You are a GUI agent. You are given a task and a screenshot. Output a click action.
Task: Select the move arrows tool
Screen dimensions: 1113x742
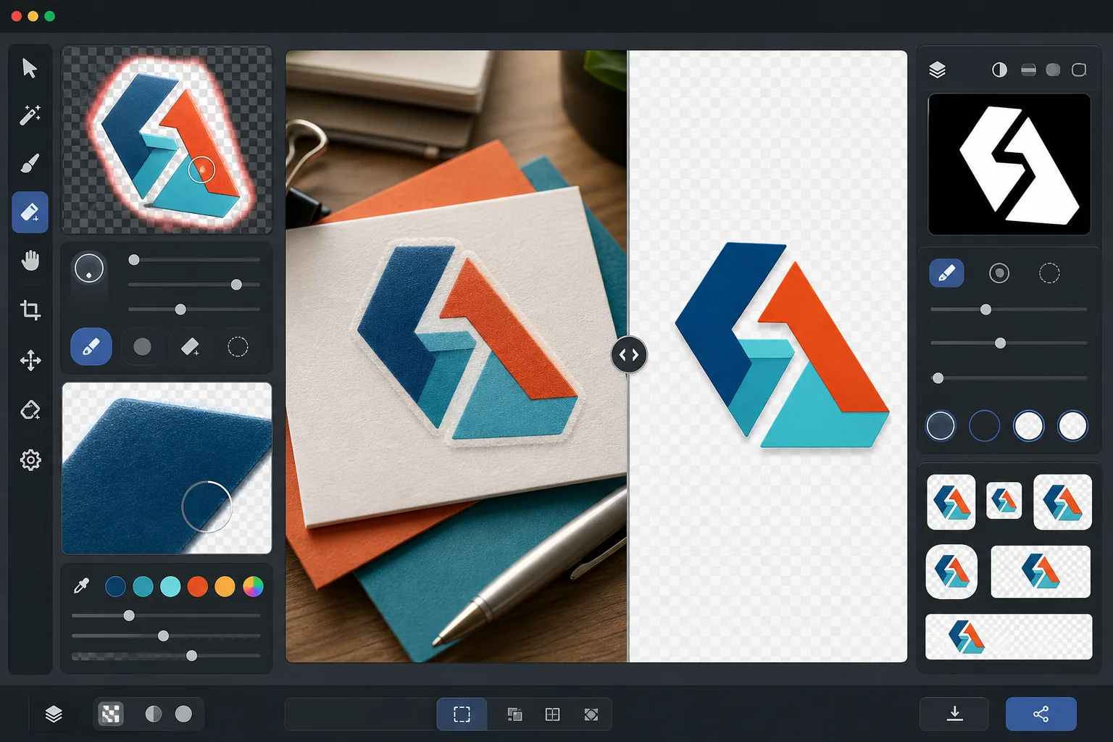click(x=30, y=360)
